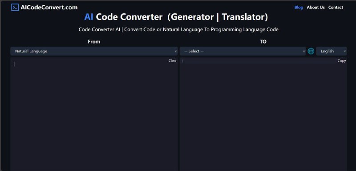Expand the '-- Select --' target language dropdown
The width and height of the screenshot is (356, 171).
[243, 51]
